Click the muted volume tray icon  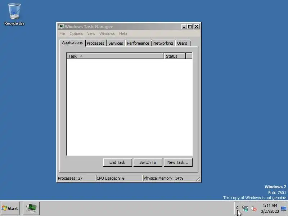[254, 208]
